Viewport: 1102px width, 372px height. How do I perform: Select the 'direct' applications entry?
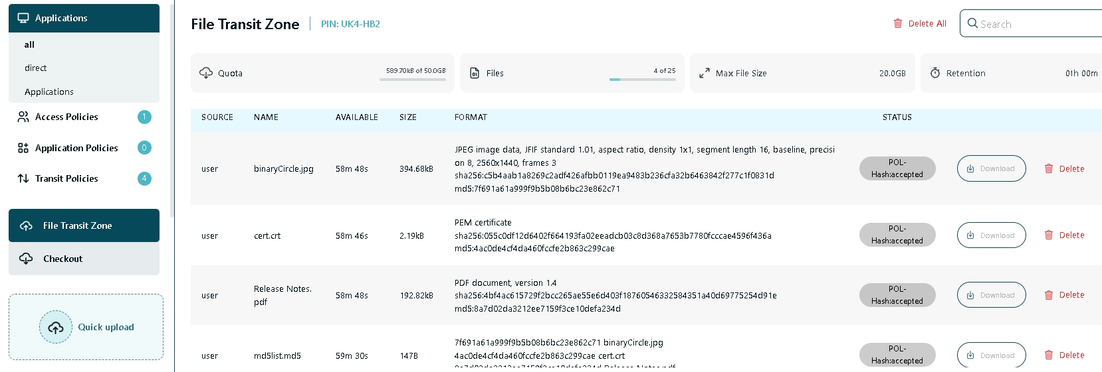point(36,68)
